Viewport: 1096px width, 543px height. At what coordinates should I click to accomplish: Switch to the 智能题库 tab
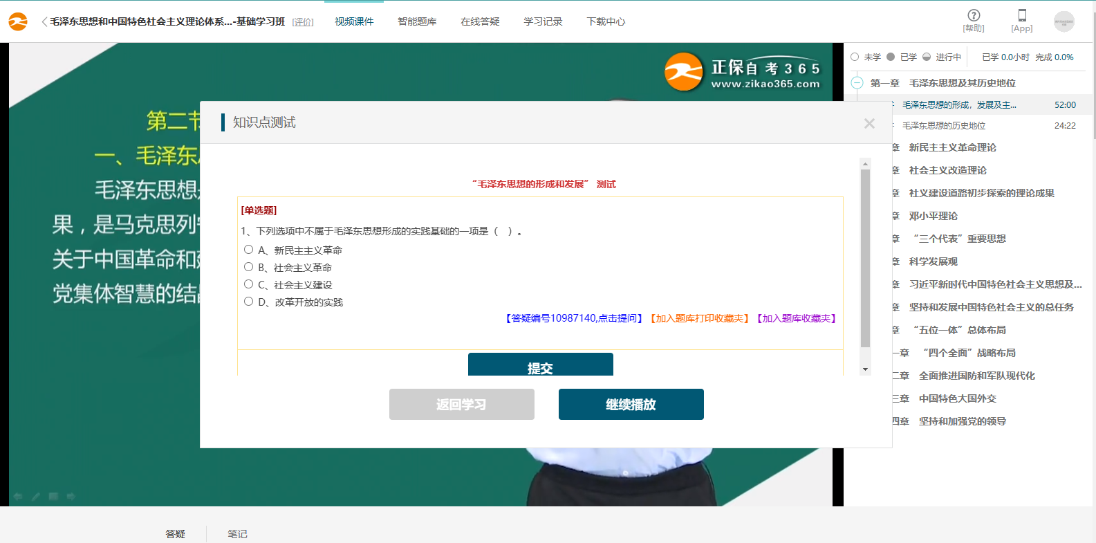(x=417, y=21)
